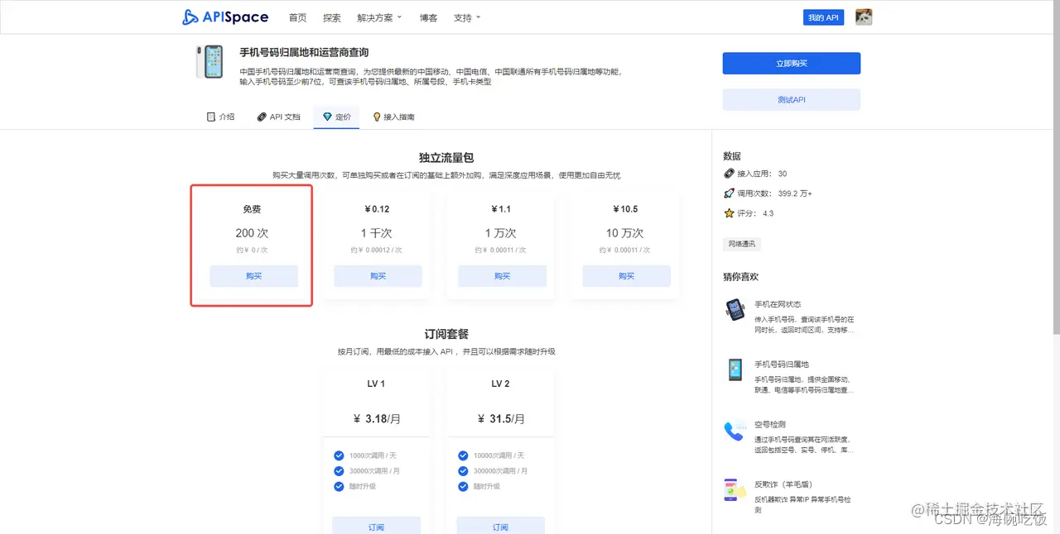Image resolution: width=1060 pixels, height=534 pixels.
Task: Toggle checkmark for 随时升级 under LV 1
Action: 339,486
